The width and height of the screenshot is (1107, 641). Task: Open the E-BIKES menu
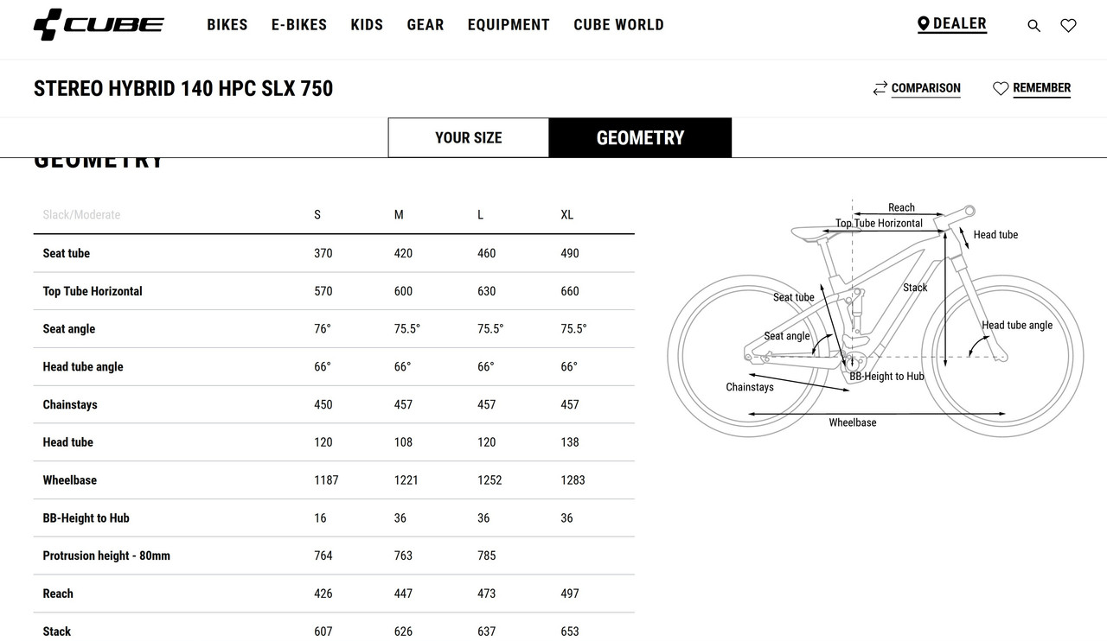pyautogui.click(x=299, y=25)
